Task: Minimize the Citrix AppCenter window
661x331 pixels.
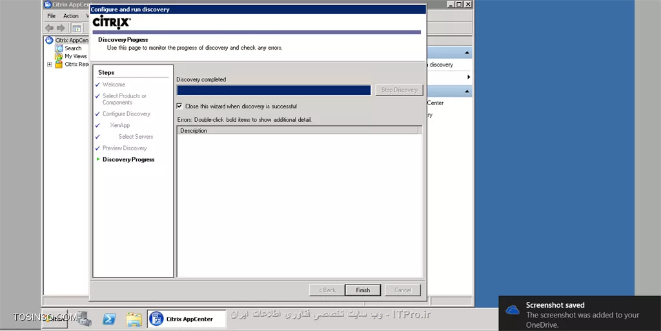Action: [x=451, y=5]
